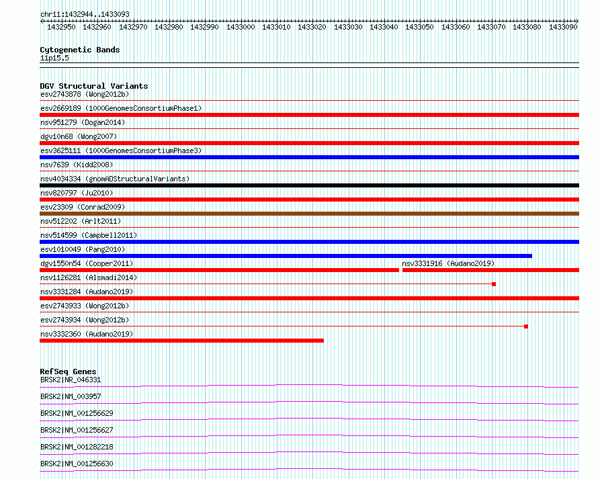Click ruler position 1433090

(563, 27)
